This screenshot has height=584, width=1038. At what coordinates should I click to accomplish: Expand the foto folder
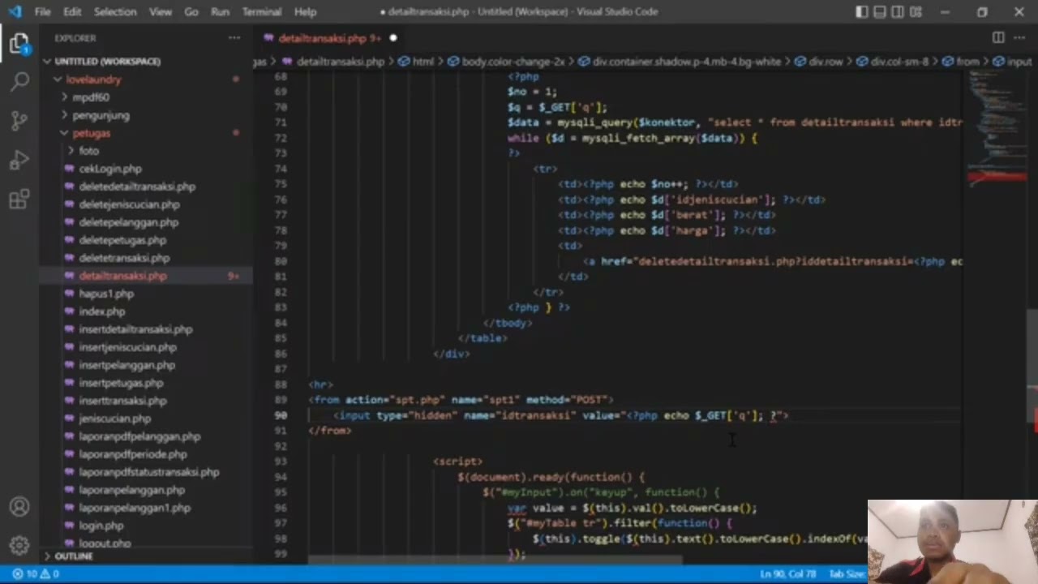click(x=88, y=151)
